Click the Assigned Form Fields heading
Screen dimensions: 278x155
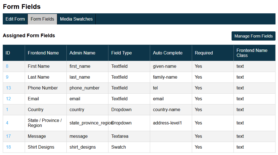click(29, 36)
